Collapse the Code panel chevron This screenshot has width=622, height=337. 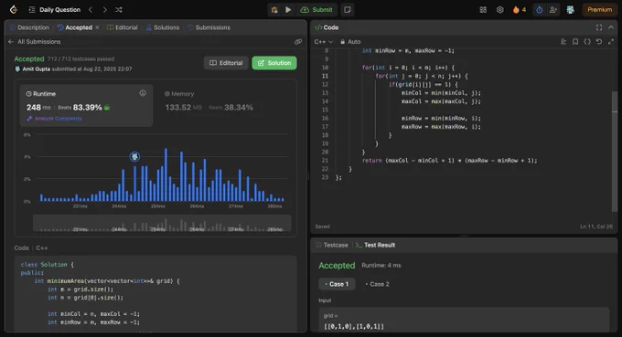tap(611, 27)
